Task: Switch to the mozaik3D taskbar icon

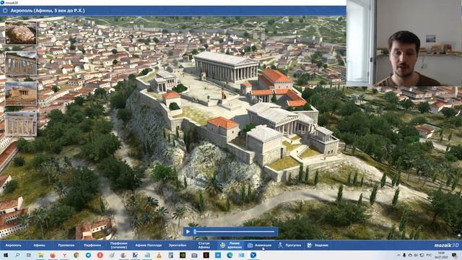Action: click(x=253, y=255)
